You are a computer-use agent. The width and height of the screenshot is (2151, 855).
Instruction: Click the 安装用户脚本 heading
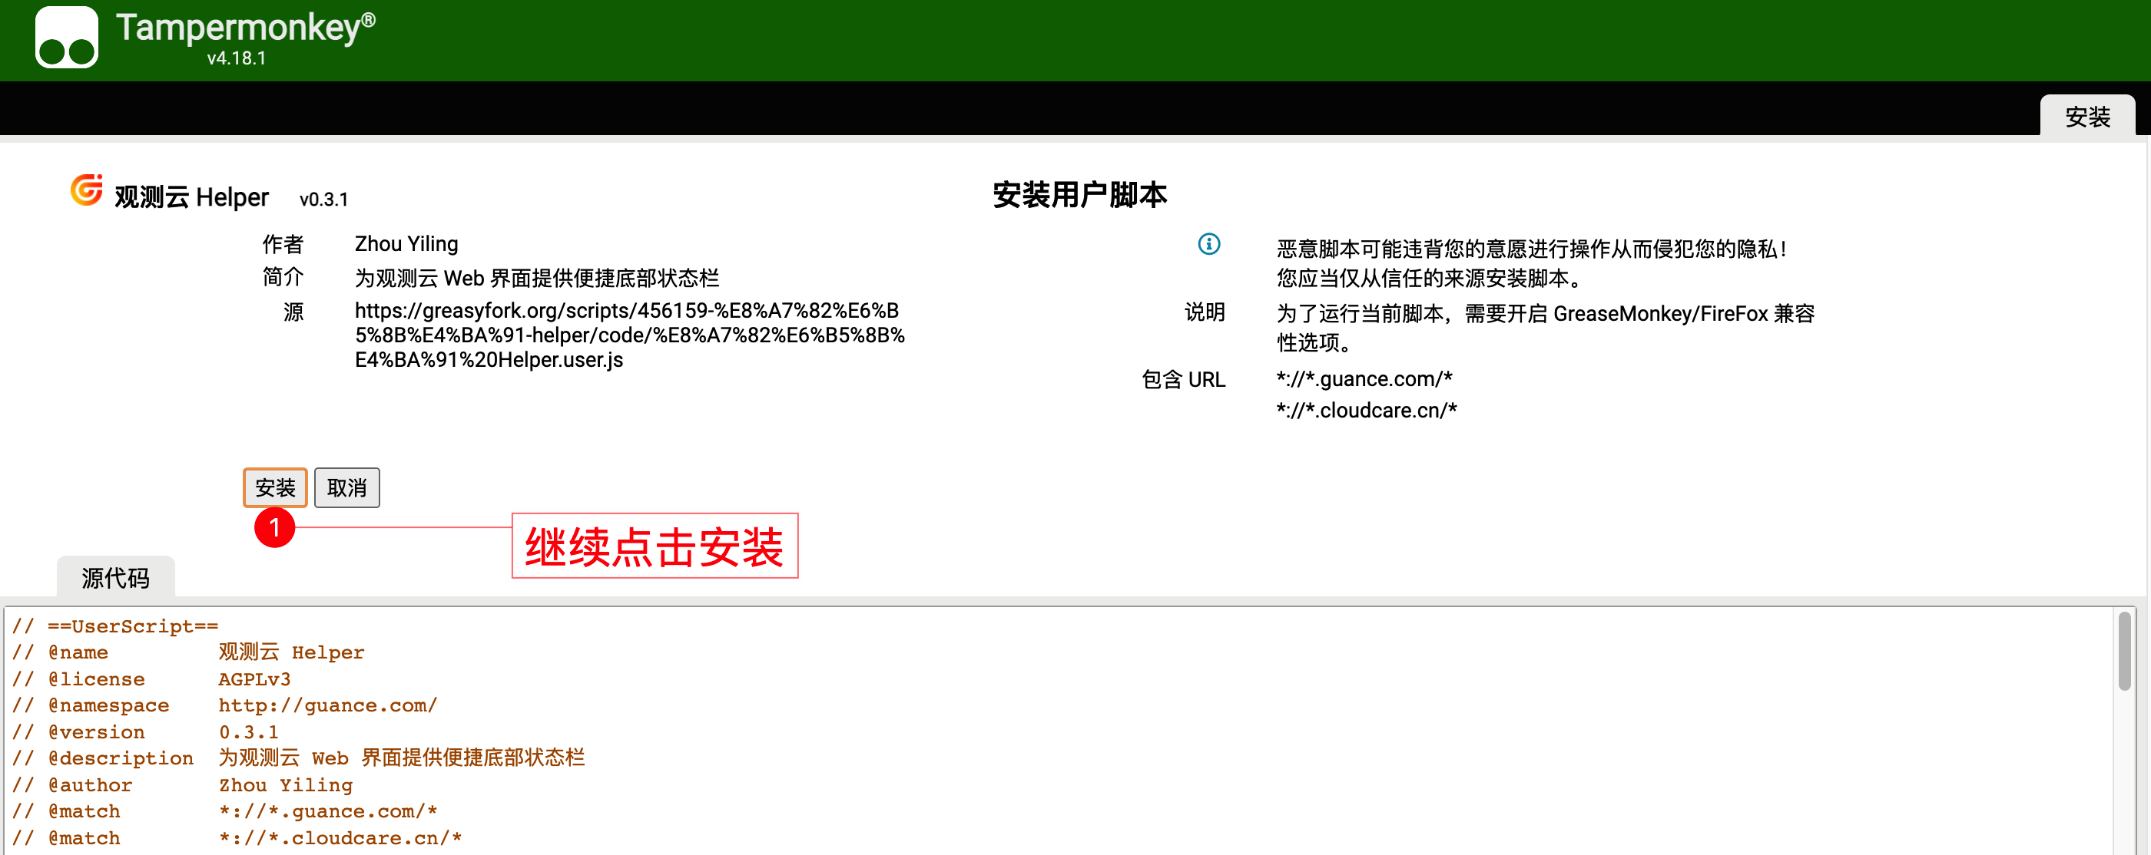[1079, 194]
